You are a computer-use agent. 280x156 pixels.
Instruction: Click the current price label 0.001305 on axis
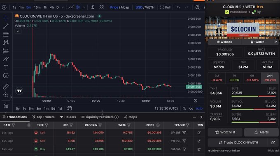tap(194, 87)
